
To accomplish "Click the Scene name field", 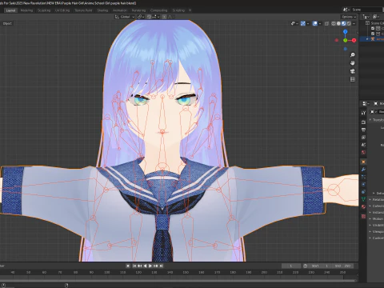I will [x=366, y=10].
